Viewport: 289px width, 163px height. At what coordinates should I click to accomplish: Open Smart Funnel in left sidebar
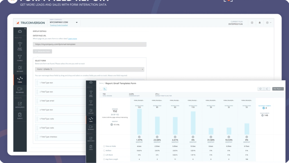tap(20, 46)
